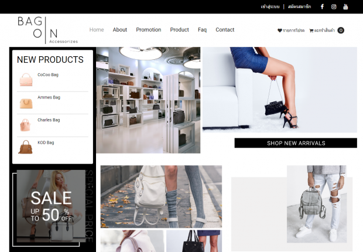
Task: Click the สมัครสมาชิก register link
Action: pos(299,6)
